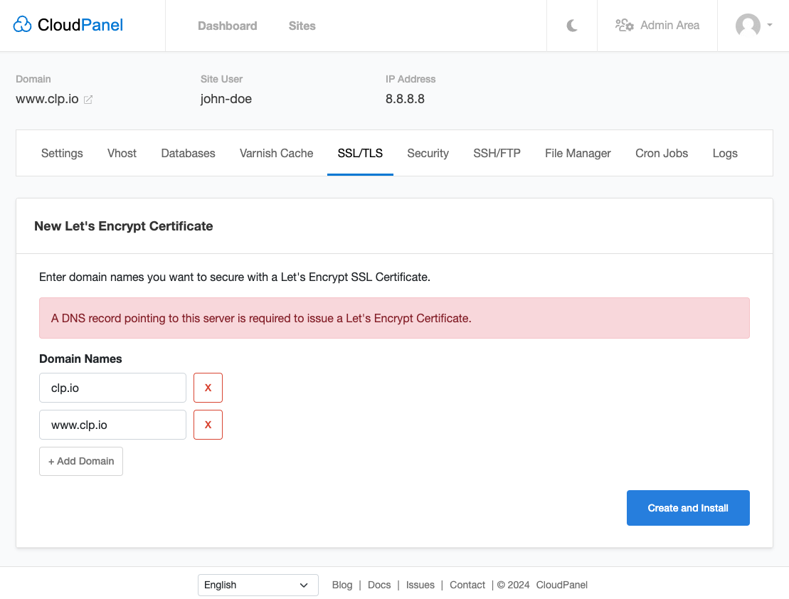The image size is (789, 599).
Task: Click the Create and Install button
Action: click(x=687, y=508)
